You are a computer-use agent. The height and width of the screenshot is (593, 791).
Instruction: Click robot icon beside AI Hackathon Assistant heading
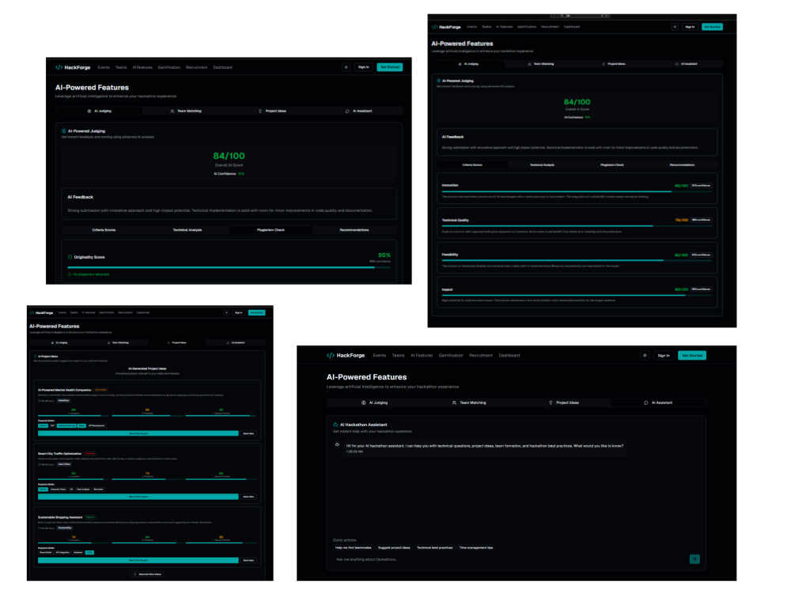335,425
